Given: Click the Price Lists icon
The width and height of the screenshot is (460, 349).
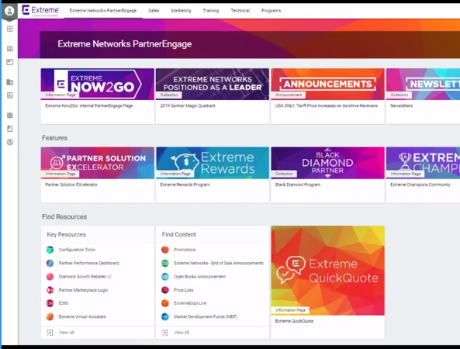Looking at the screenshot, I should point(165,290).
